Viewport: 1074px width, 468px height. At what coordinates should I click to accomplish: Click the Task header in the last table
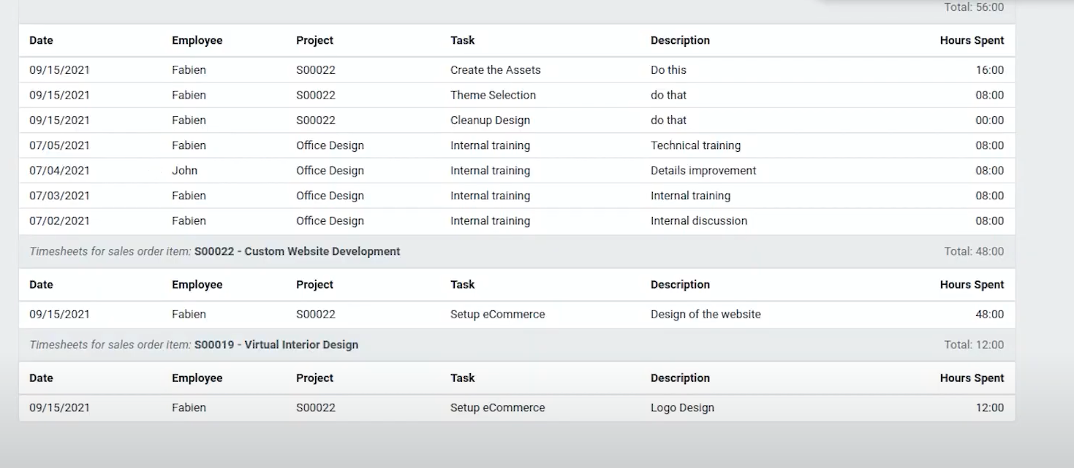point(462,378)
